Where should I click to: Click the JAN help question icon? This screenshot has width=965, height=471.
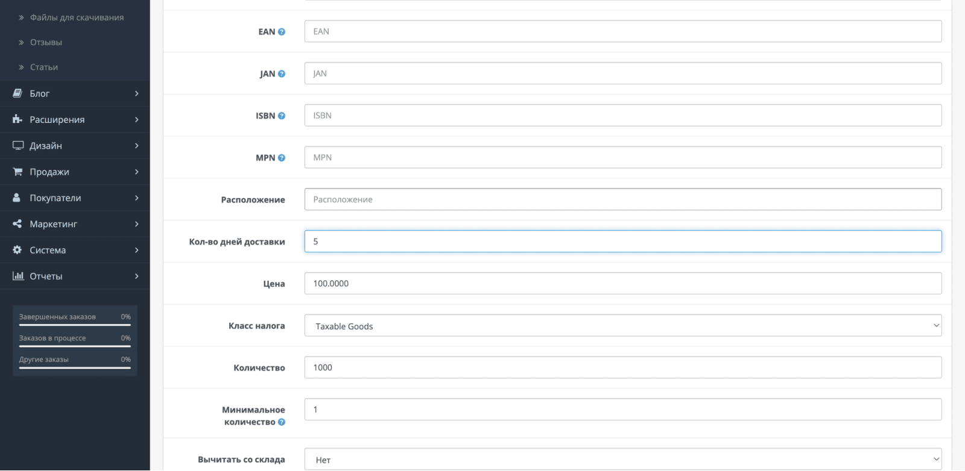[x=281, y=74]
